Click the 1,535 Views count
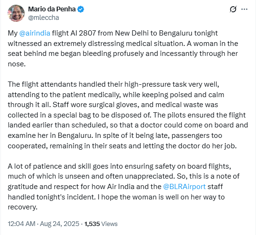The image size is (256, 235). 101,224
